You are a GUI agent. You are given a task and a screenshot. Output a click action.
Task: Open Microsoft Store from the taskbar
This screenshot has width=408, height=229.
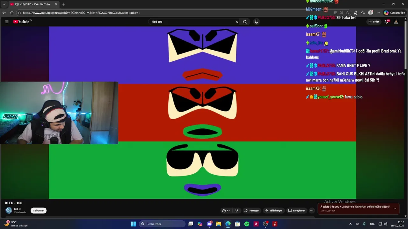tap(237, 224)
